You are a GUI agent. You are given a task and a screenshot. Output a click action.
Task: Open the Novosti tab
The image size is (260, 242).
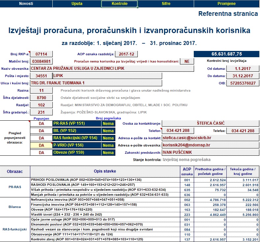pos(26,4)
